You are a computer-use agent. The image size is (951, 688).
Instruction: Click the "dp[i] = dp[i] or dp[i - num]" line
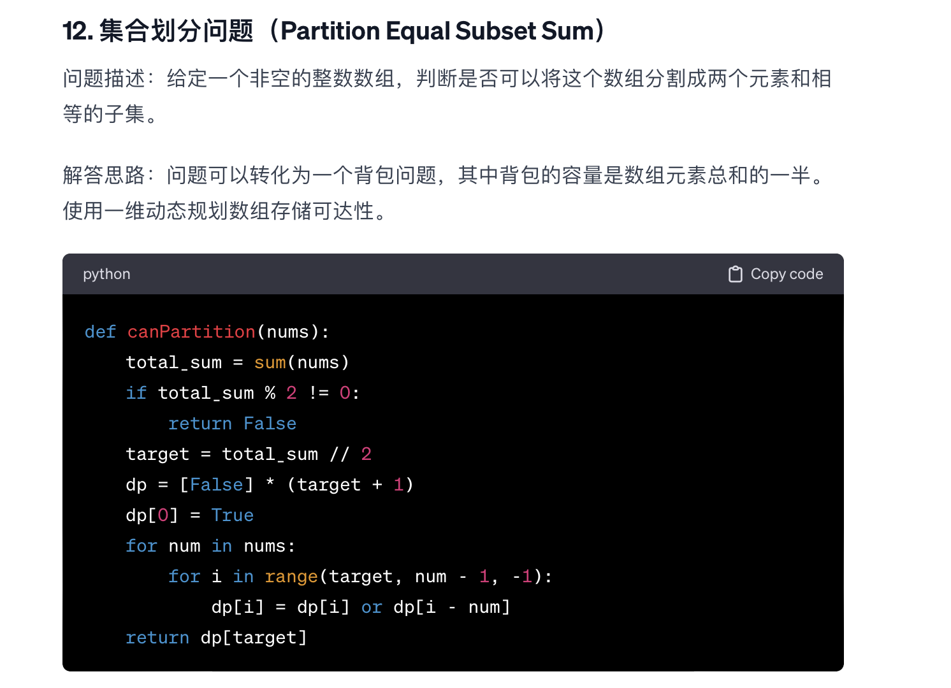click(361, 607)
